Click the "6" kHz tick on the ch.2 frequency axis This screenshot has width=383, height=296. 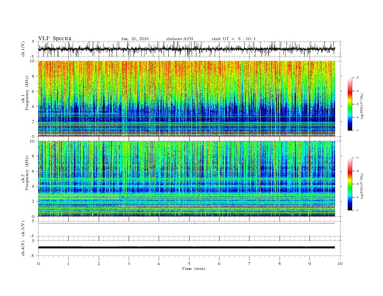34,171
